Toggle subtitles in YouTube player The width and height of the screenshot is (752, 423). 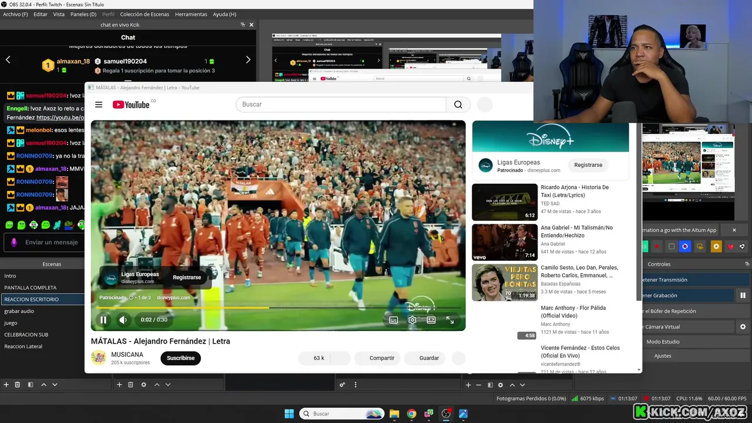(x=394, y=320)
